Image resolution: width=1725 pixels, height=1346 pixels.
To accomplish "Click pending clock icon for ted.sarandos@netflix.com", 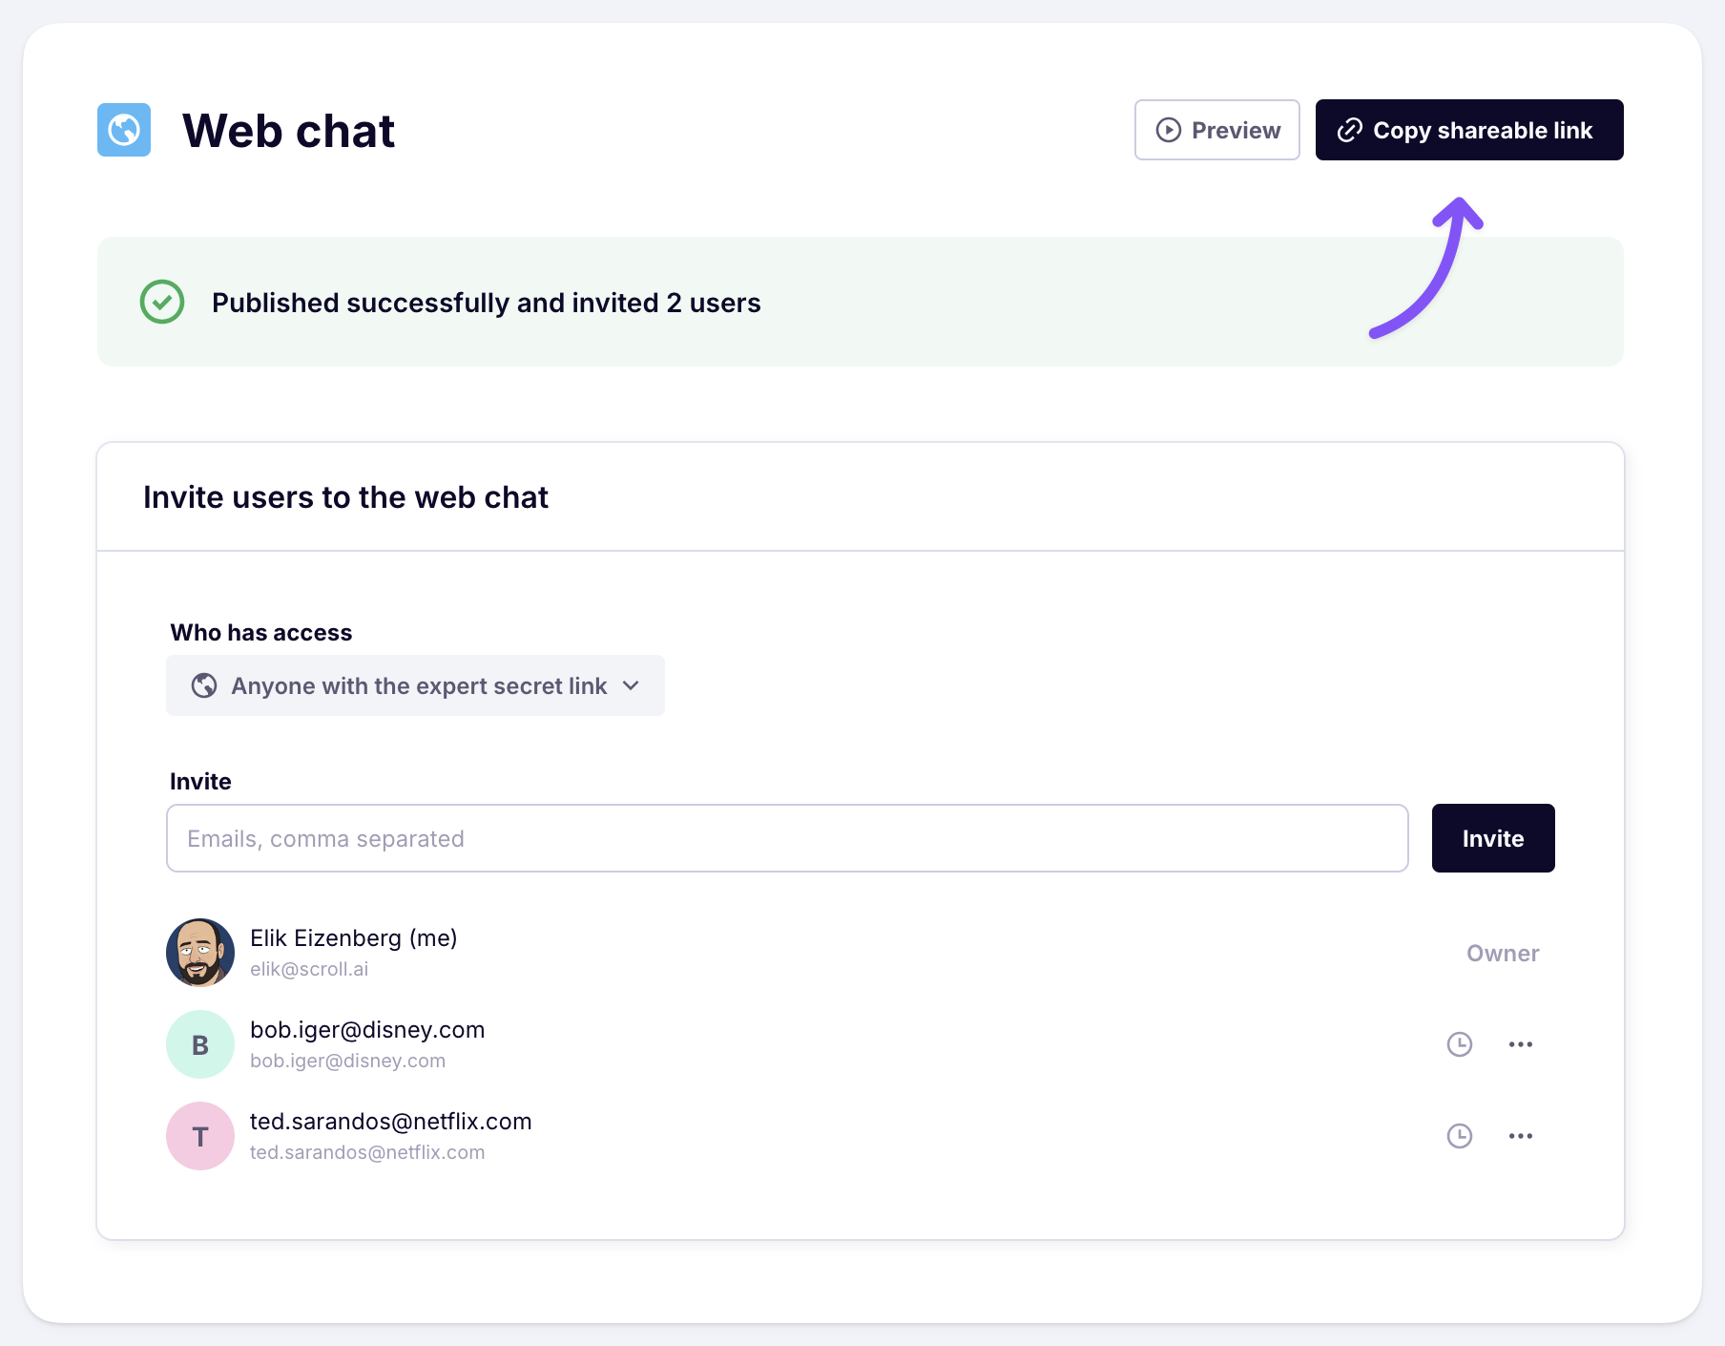I will [x=1460, y=1136].
